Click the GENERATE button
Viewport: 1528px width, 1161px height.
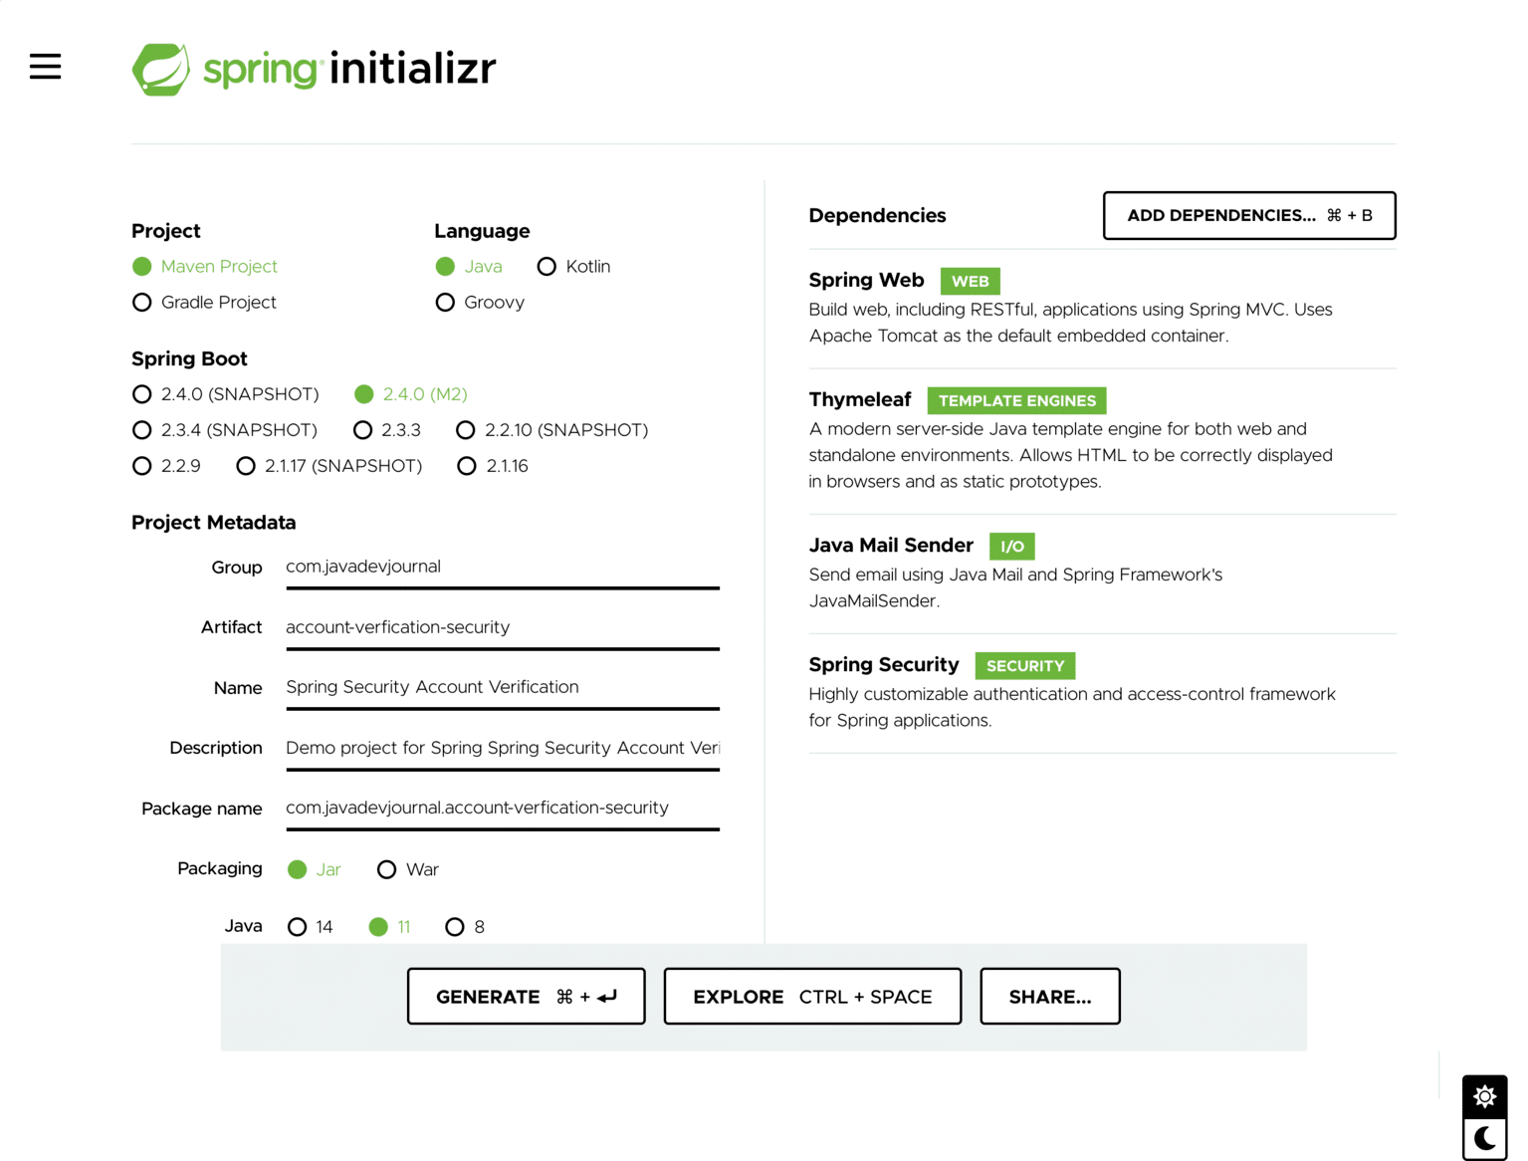(526, 996)
